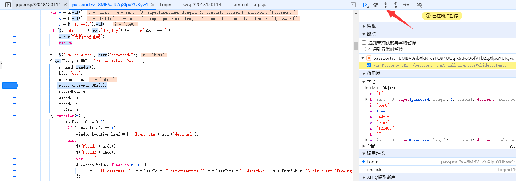Open the content_script.js tab

pos(249,5)
